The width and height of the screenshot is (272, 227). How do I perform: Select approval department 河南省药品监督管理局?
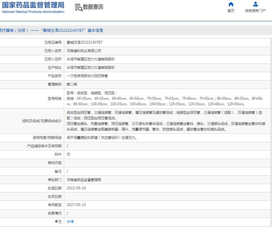tap(84, 180)
